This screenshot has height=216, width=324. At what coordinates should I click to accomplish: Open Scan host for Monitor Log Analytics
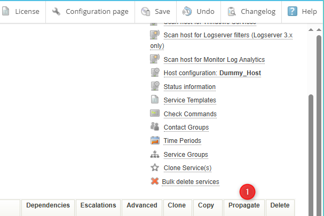coord(214,59)
